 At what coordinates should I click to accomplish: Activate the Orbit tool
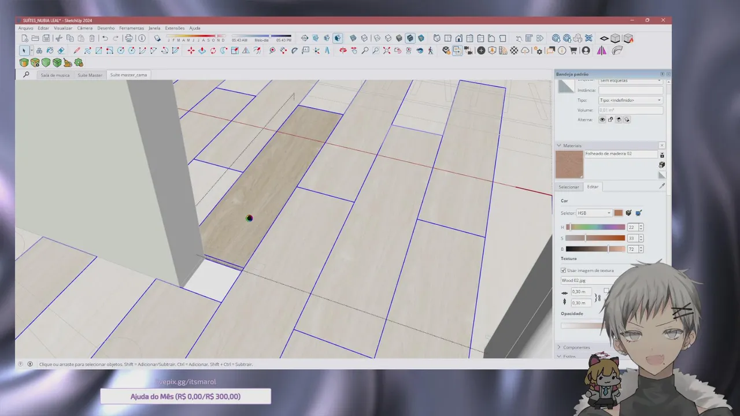[x=342, y=51]
